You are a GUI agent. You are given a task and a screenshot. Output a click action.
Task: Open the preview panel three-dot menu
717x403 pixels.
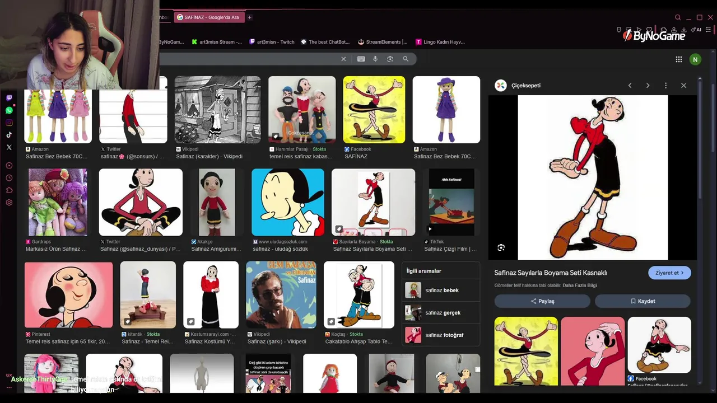click(665, 86)
